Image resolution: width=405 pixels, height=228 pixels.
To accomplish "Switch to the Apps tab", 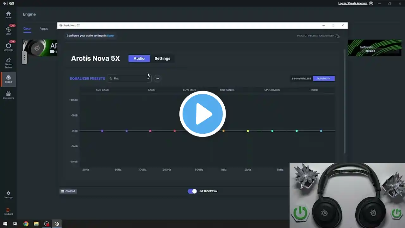I will [x=44, y=28].
